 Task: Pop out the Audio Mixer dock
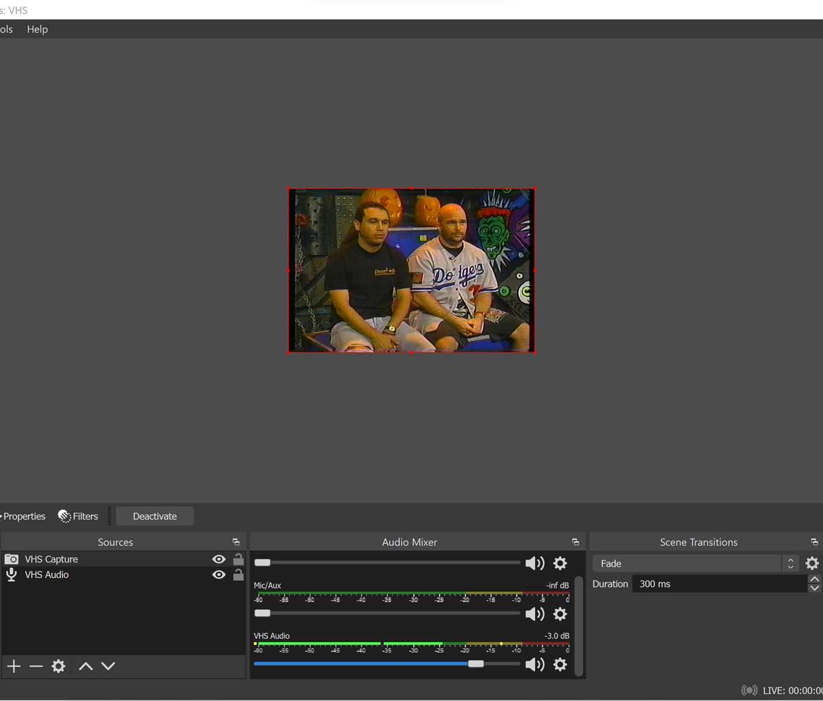575,542
